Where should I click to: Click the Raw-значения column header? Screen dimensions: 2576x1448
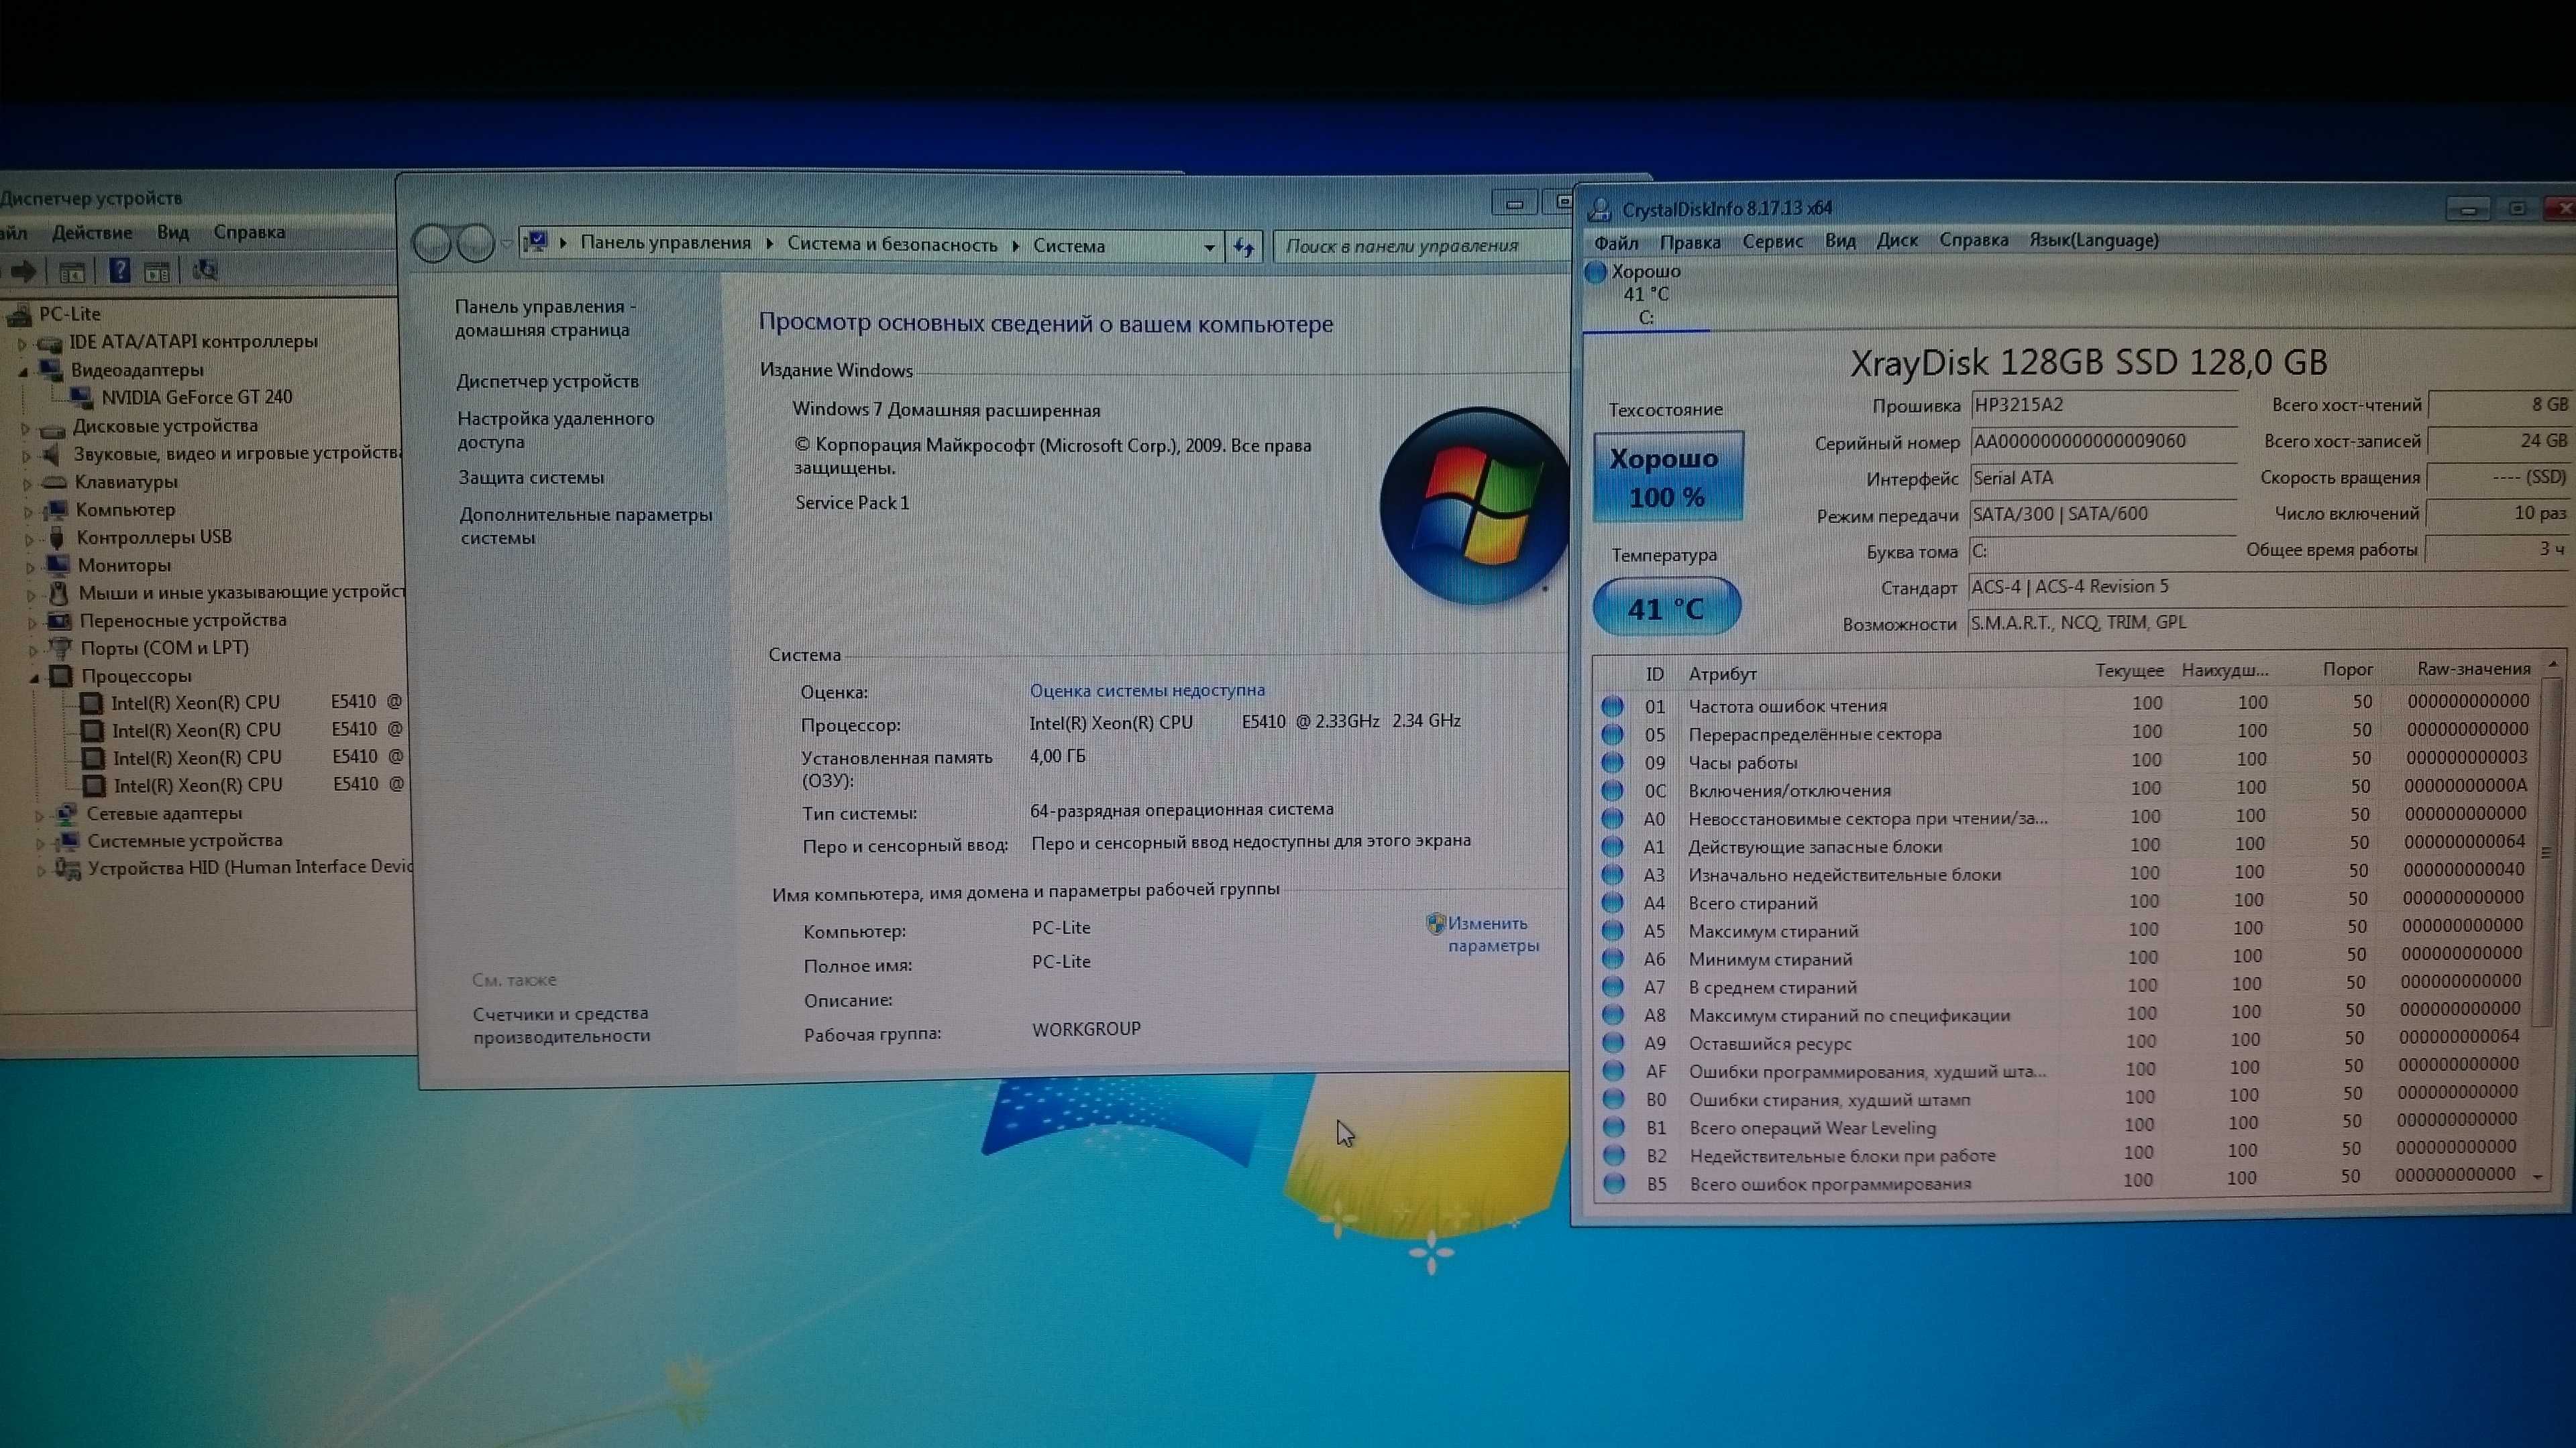pyautogui.click(x=2473, y=668)
